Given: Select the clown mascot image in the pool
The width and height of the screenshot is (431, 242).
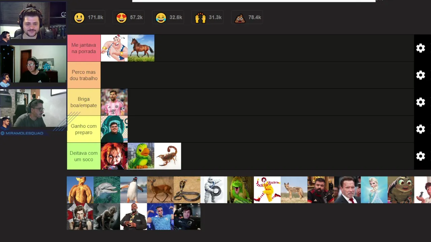Looking at the screenshot, I should point(267,190).
